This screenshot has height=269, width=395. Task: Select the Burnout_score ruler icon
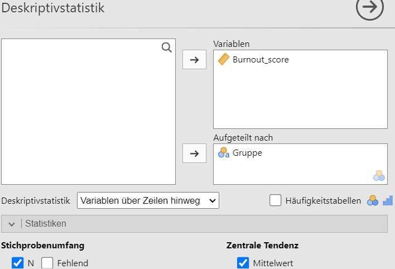(224, 59)
